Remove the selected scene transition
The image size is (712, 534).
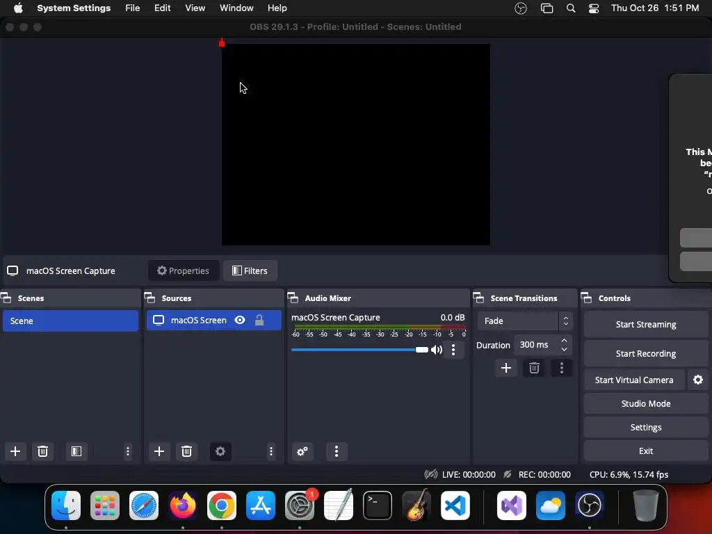pyautogui.click(x=534, y=368)
